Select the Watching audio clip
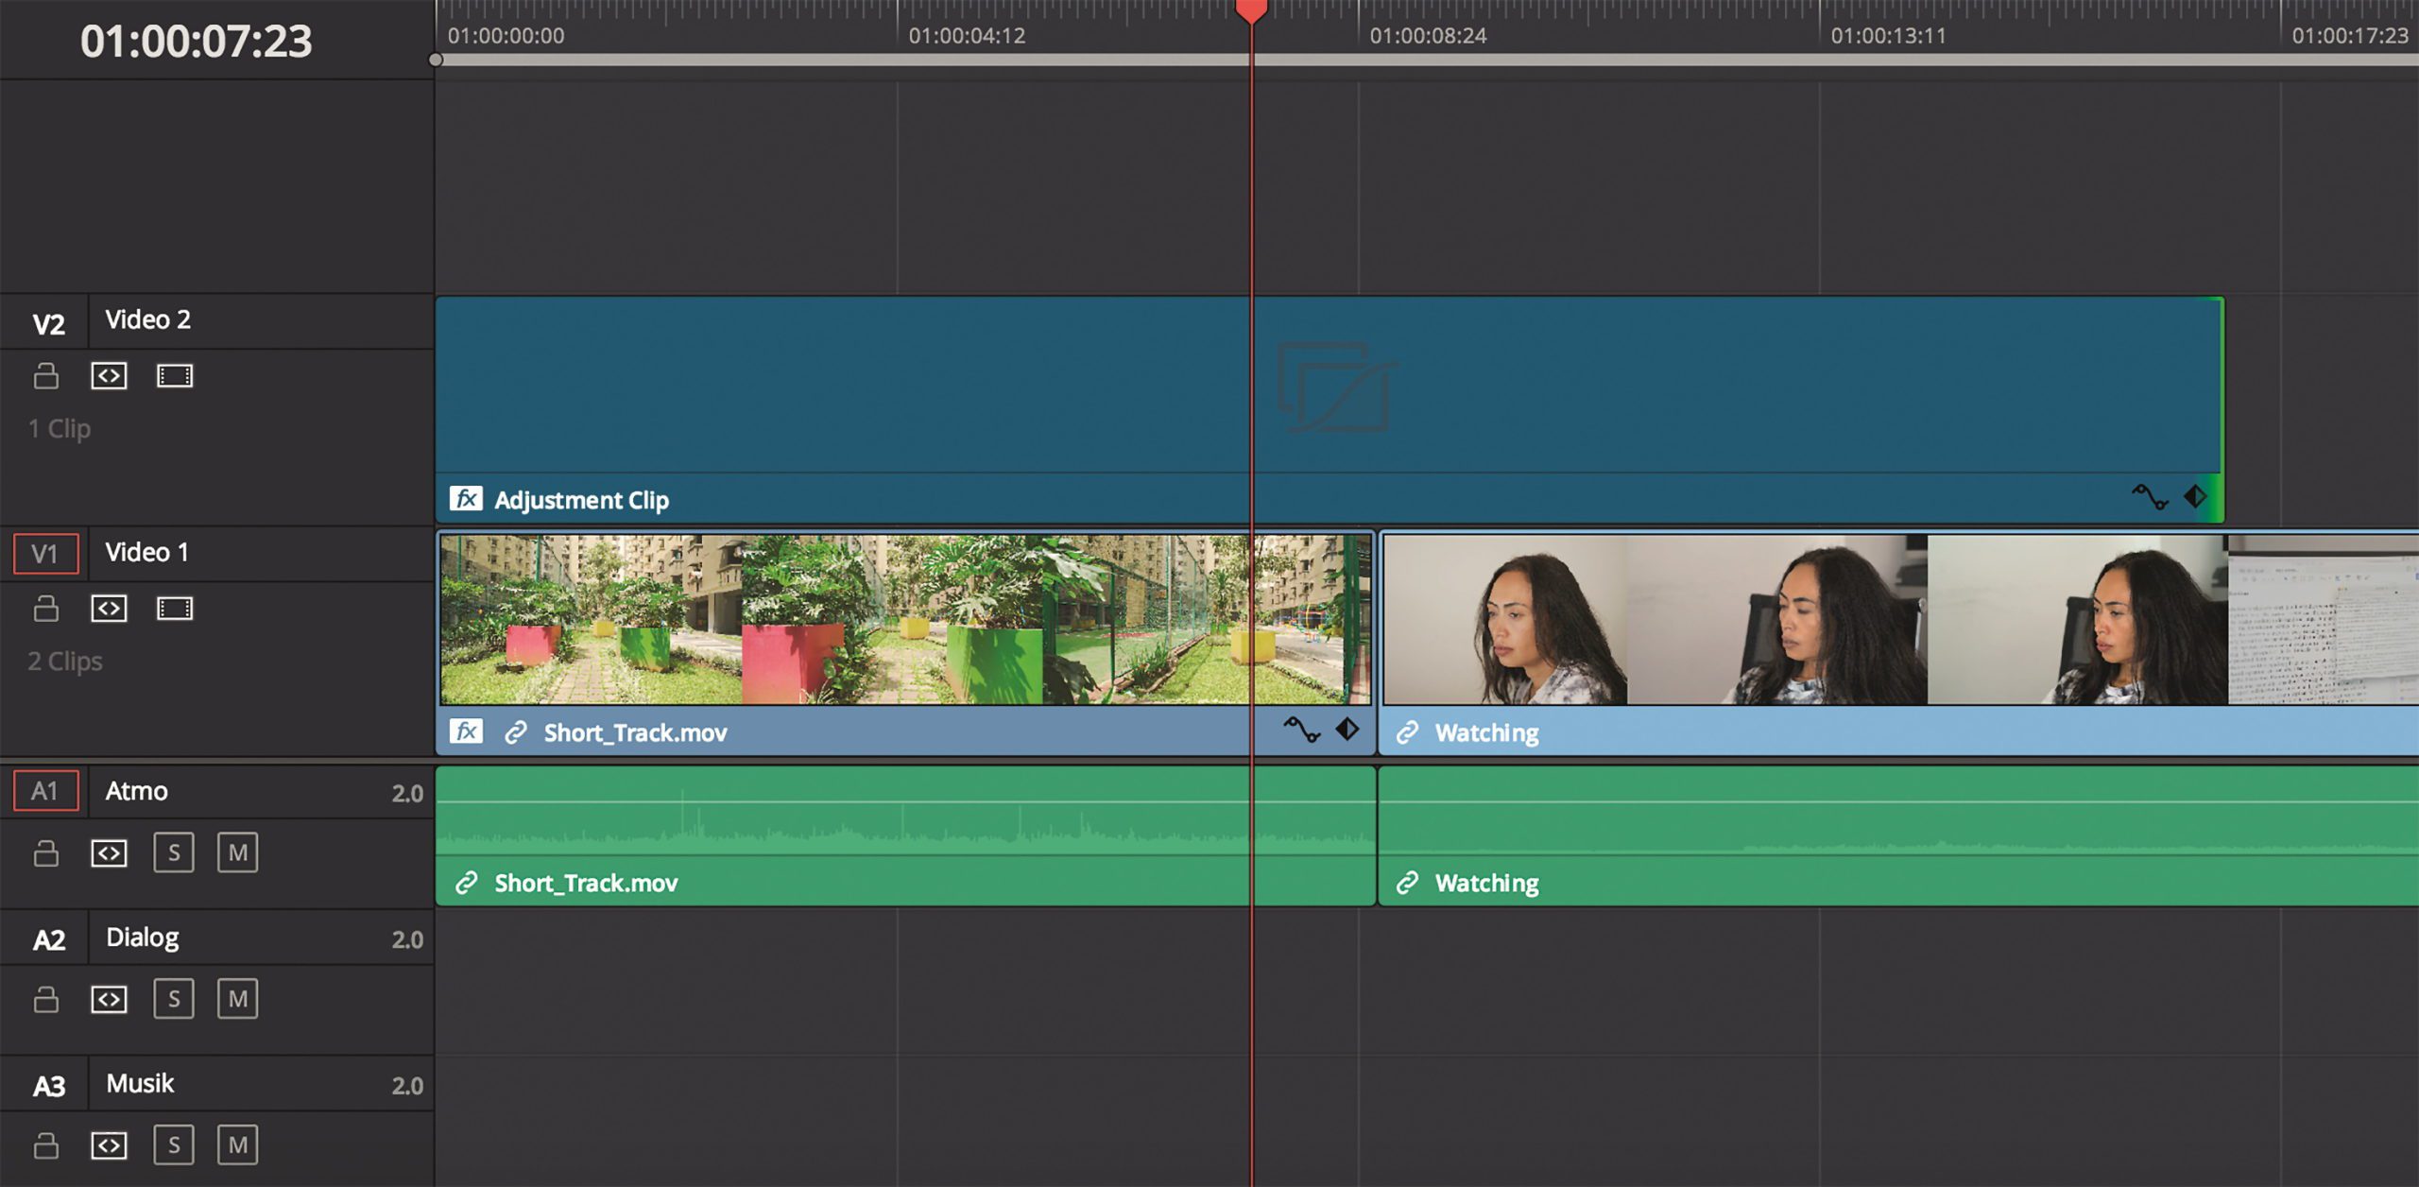This screenshot has height=1187, width=2419. tap(1890, 832)
